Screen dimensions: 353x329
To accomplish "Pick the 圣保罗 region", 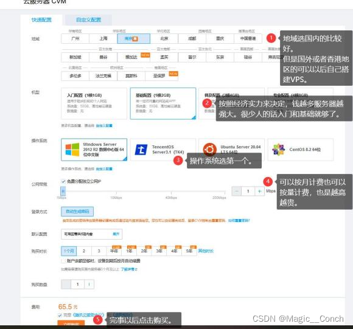I will tap(162, 76).
